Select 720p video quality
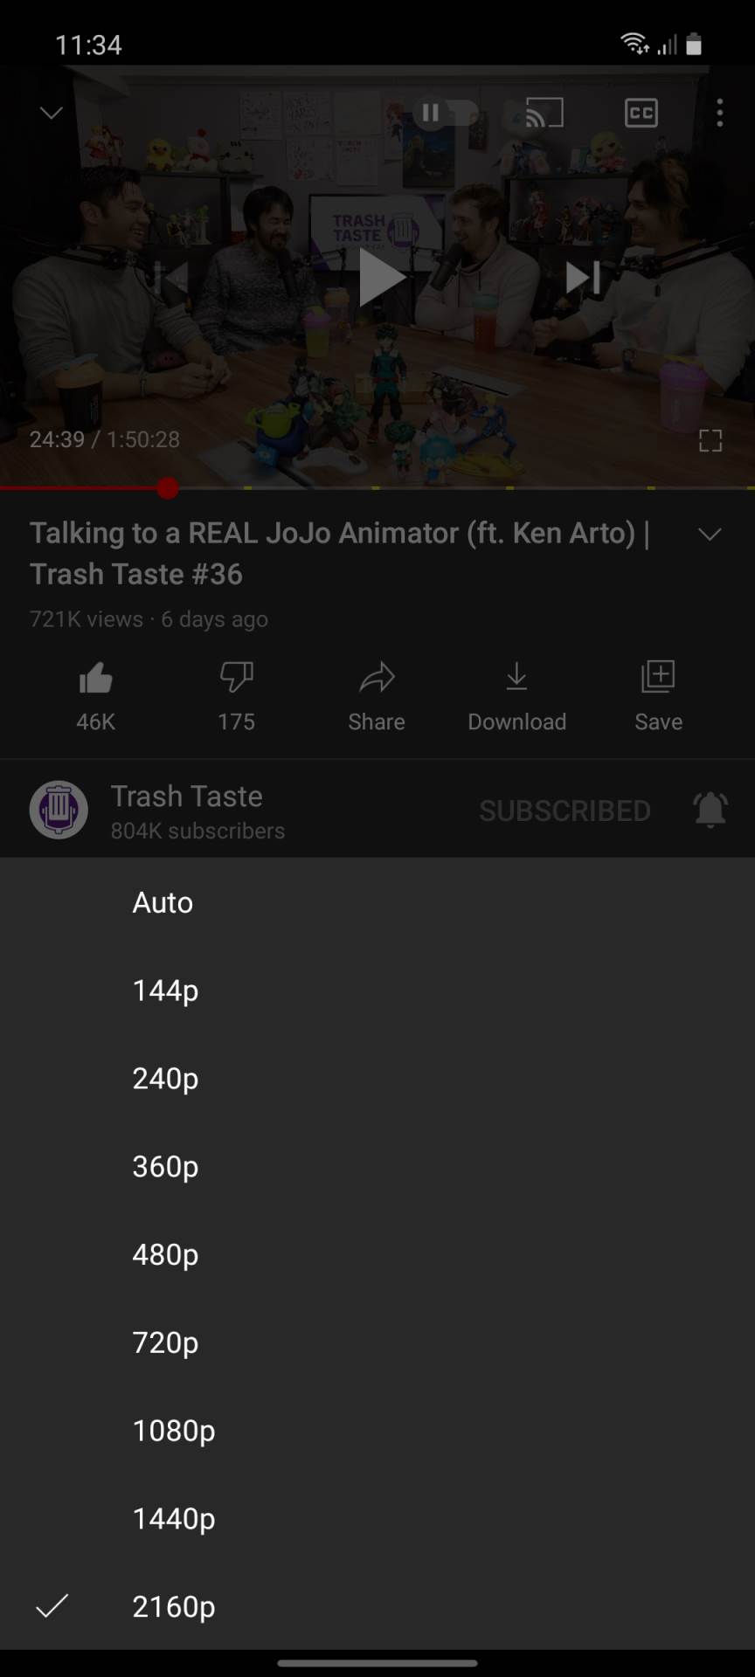This screenshot has height=1677, width=755. (x=164, y=1343)
